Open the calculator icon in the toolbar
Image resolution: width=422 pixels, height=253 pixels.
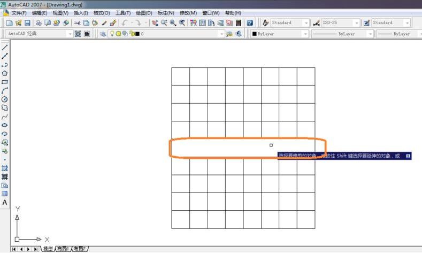[x=238, y=23]
